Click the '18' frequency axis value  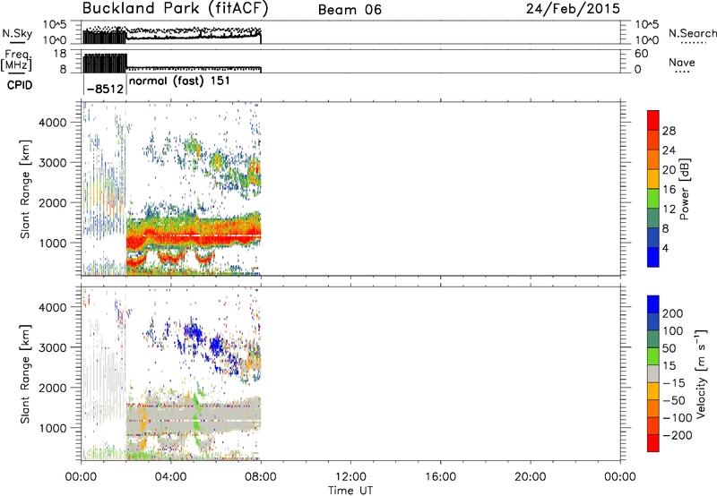[60, 54]
